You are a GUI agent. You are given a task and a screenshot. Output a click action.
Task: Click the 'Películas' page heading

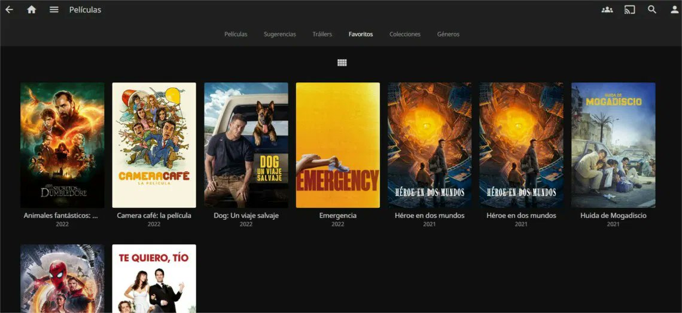point(85,10)
